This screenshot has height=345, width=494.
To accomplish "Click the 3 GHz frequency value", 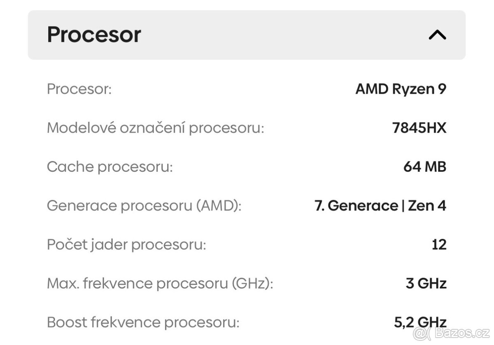I will coord(426,283).
